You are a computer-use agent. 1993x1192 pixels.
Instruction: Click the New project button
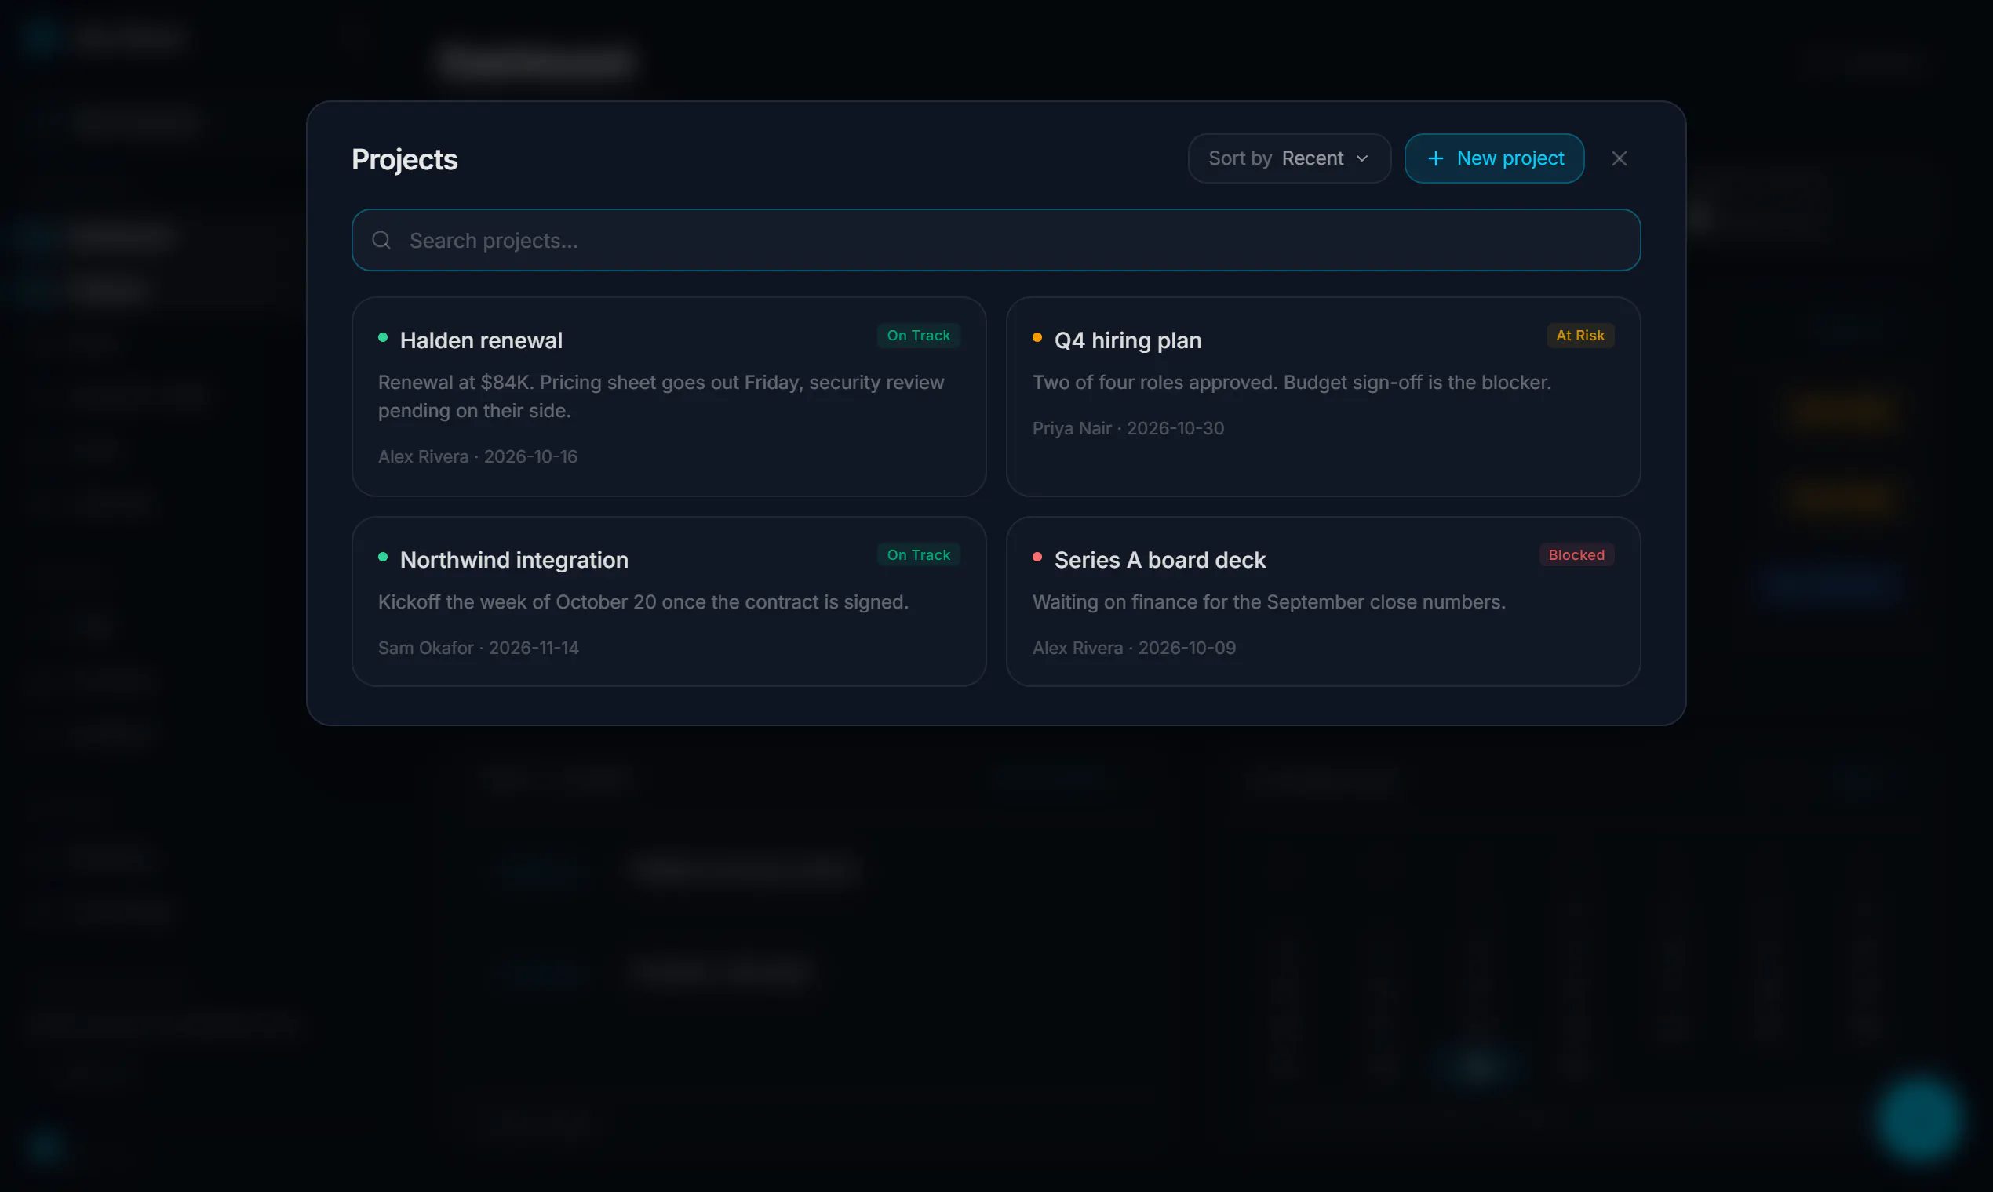pyautogui.click(x=1494, y=158)
